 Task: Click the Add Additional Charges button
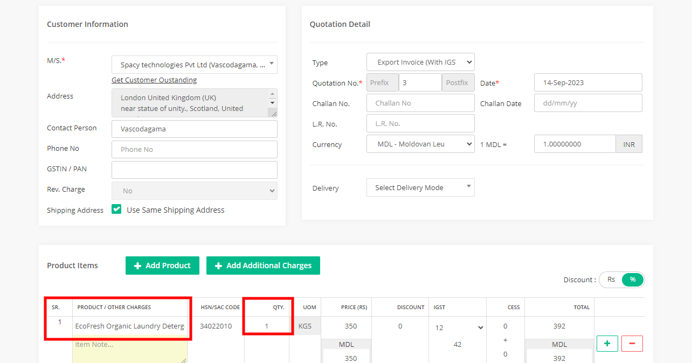(x=263, y=266)
